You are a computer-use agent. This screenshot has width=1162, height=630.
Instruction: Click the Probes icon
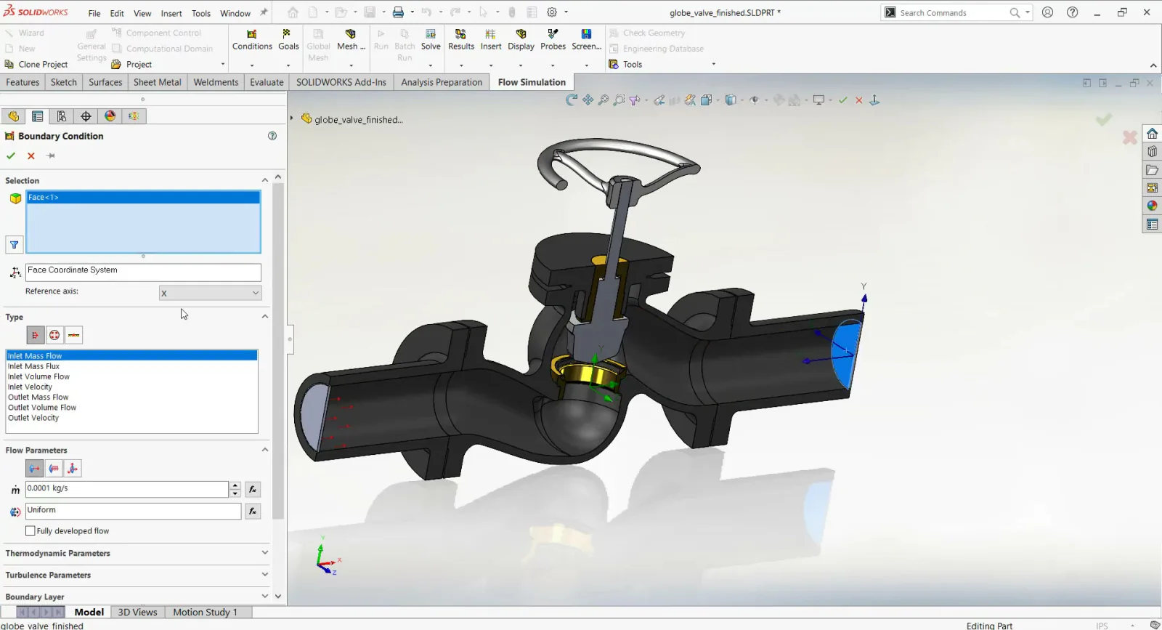pos(553,40)
